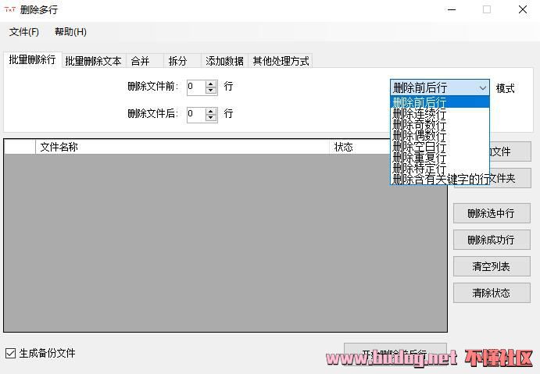The image size is (540, 374).
Task: Switch to the 添加数据 tab
Action: tap(224, 61)
